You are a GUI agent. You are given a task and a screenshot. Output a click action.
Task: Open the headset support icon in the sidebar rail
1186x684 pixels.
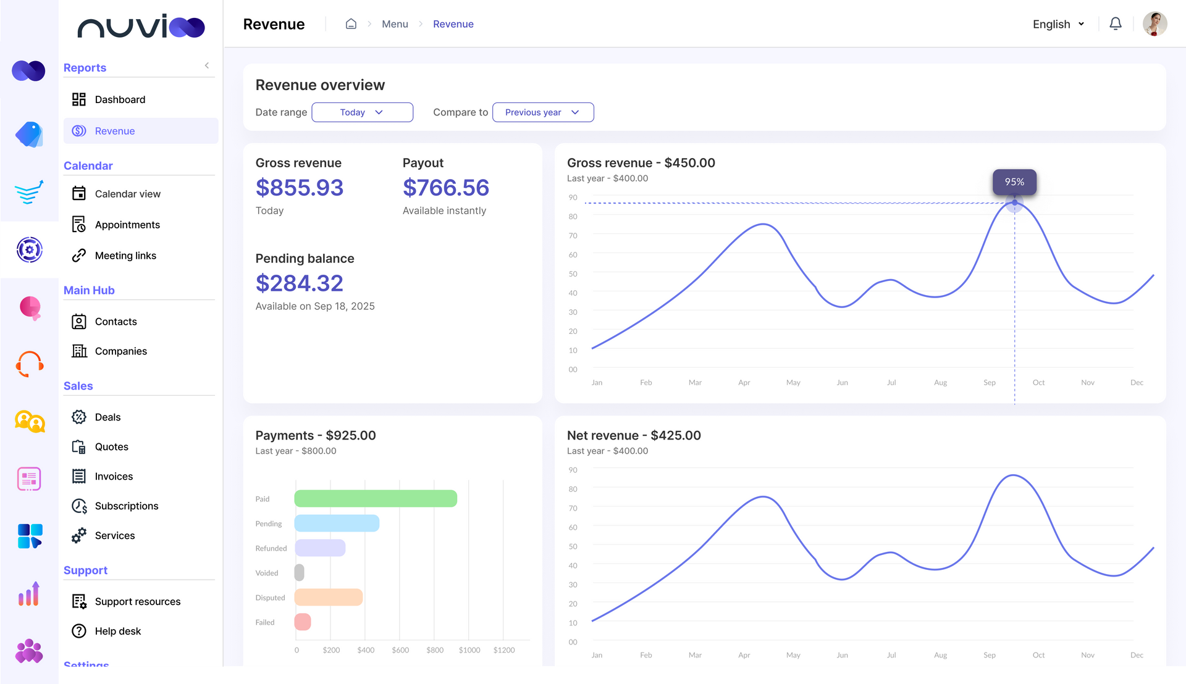point(28,364)
